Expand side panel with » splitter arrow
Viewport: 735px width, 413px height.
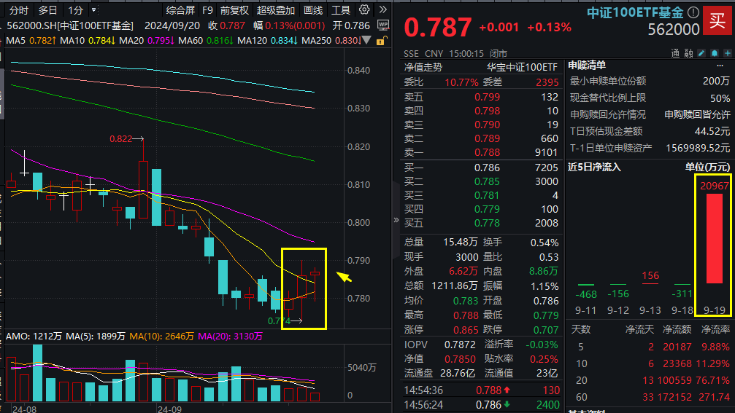coord(396,219)
